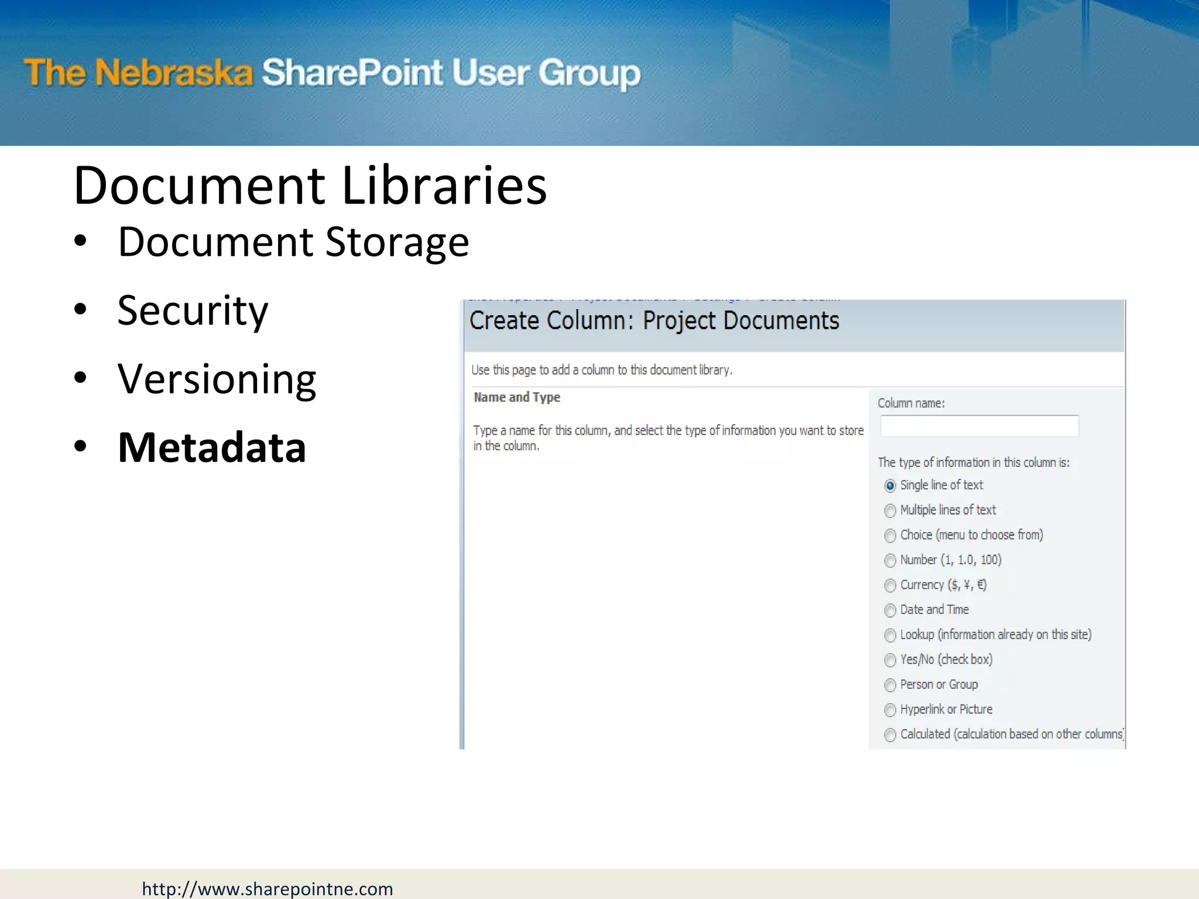Screen dimensions: 1199x899
Task: Click the 'Name and Type' section label
Action: (x=517, y=397)
